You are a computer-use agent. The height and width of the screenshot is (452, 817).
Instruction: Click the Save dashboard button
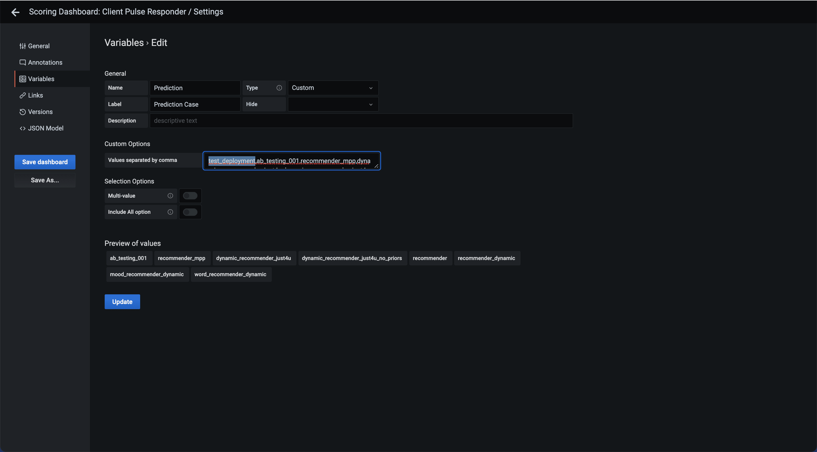pyautogui.click(x=45, y=162)
